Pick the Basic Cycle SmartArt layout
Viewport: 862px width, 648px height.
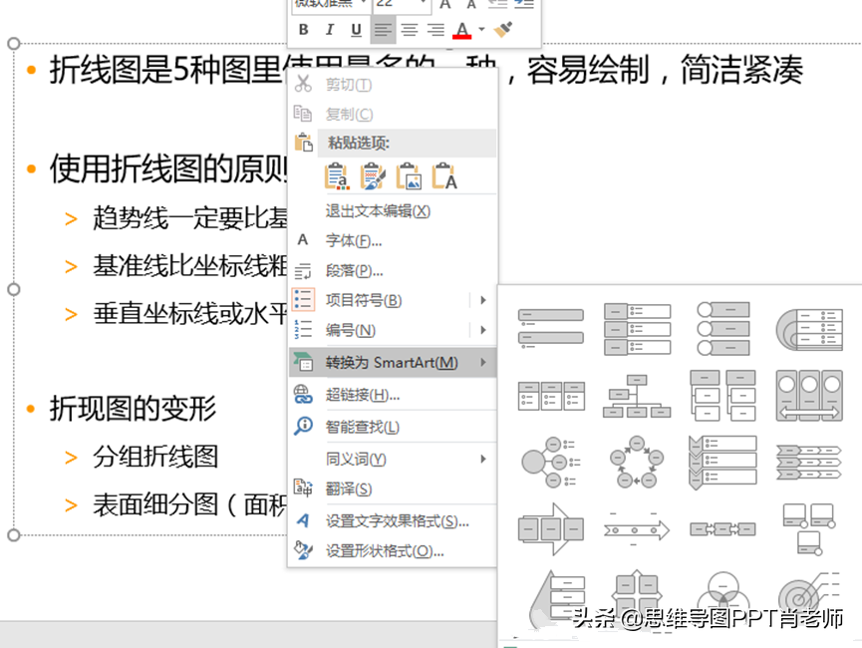pos(637,462)
